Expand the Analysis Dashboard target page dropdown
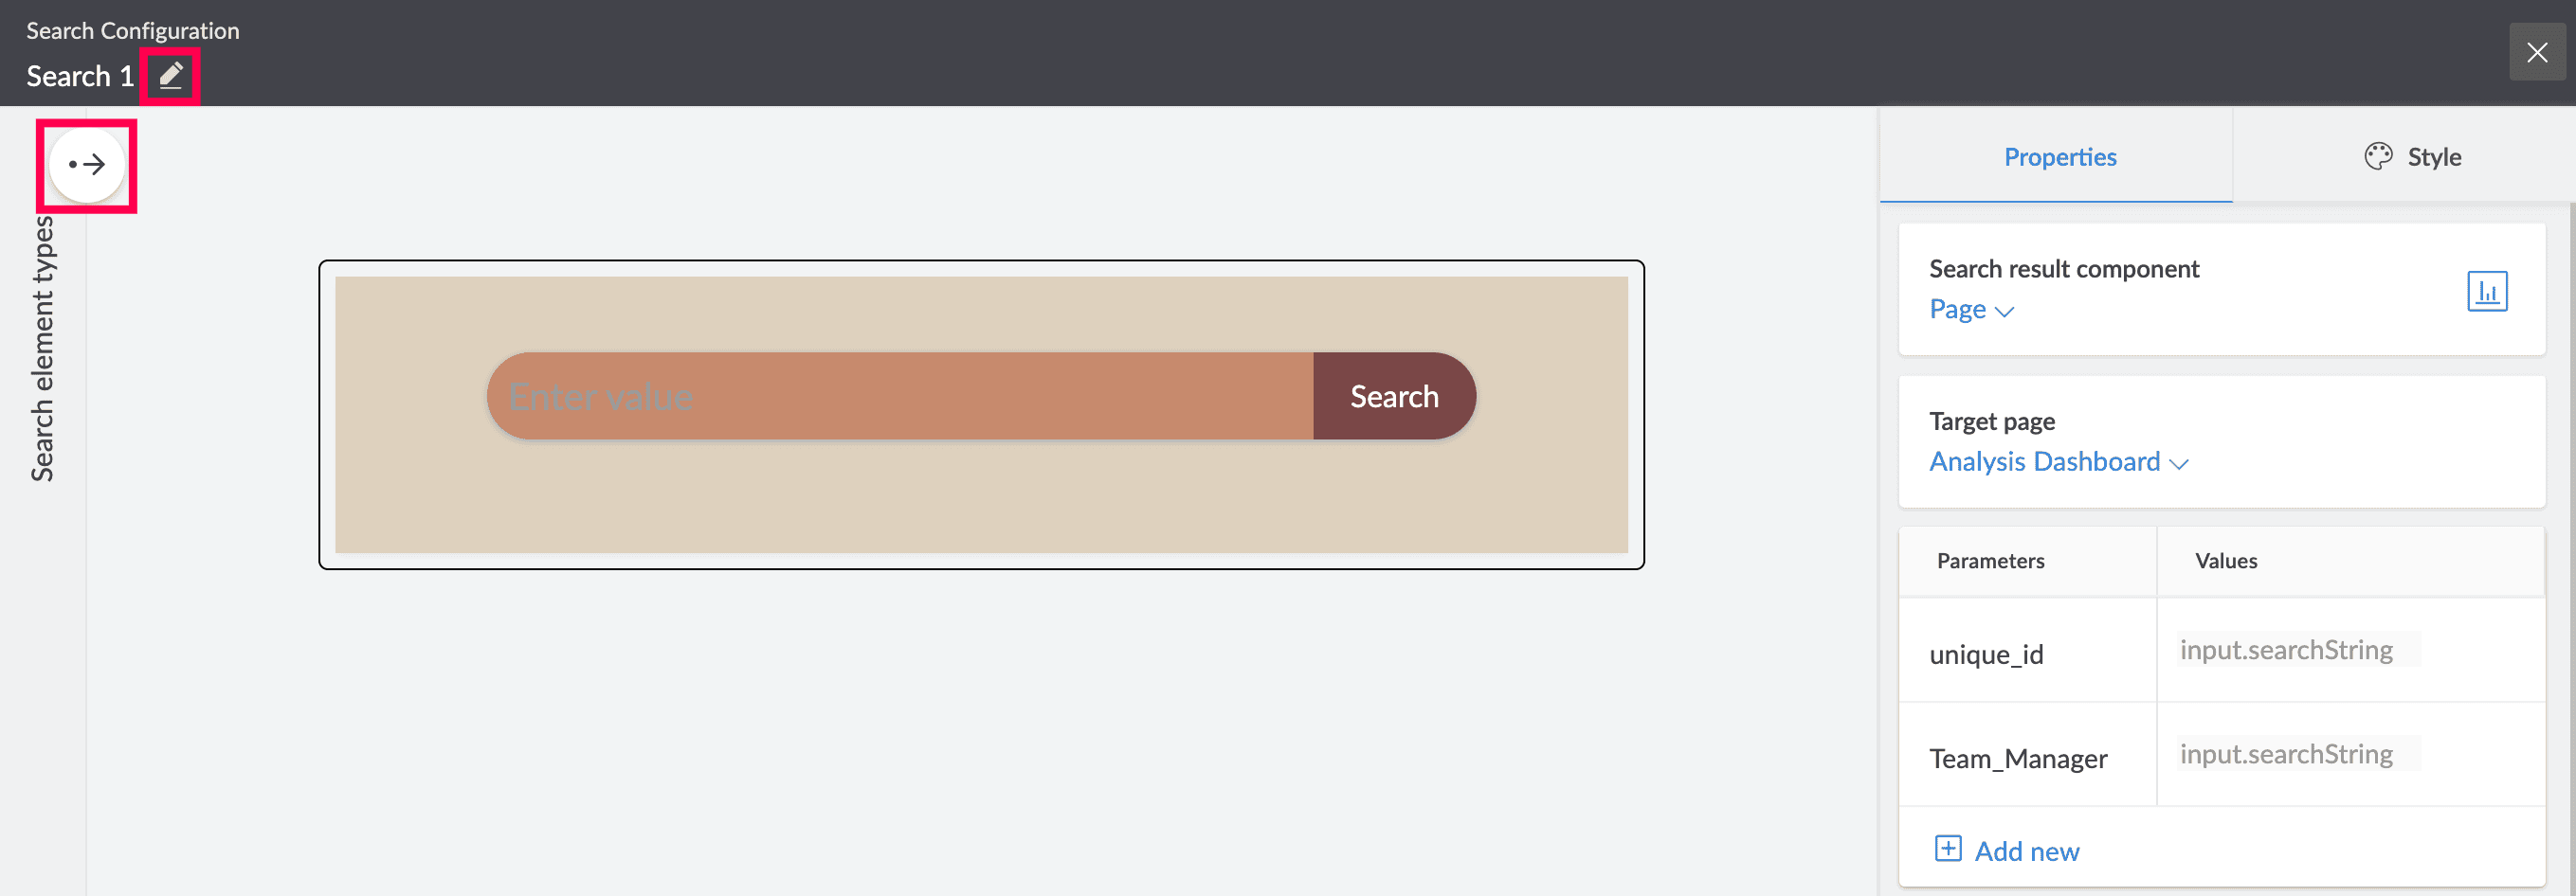The image size is (2576, 896). (2058, 462)
